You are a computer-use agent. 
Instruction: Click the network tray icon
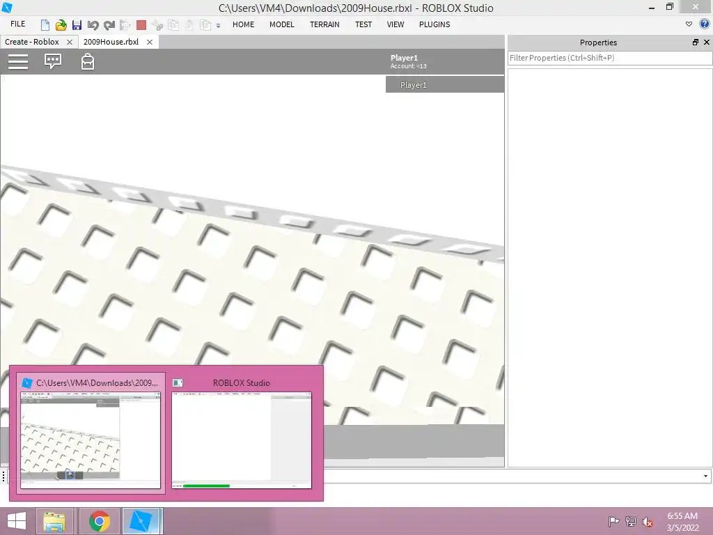click(x=631, y=521)
